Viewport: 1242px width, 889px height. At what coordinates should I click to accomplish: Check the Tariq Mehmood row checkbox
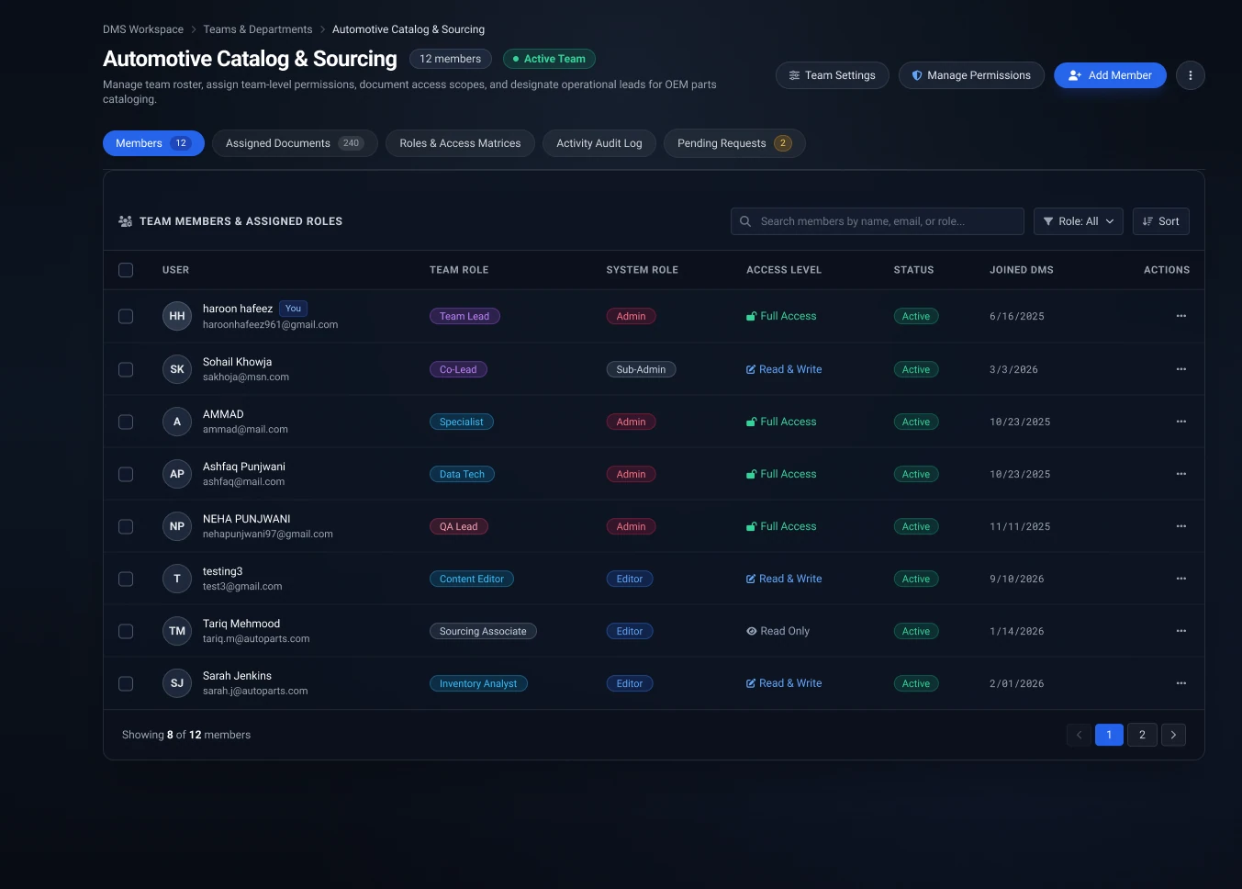click(x=126, y=631)
